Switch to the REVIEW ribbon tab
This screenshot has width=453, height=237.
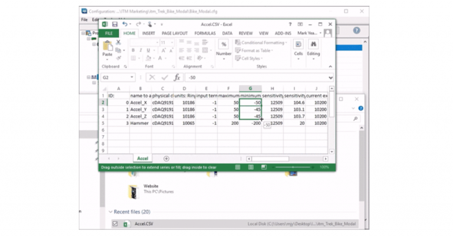click(x=245, y=33)
